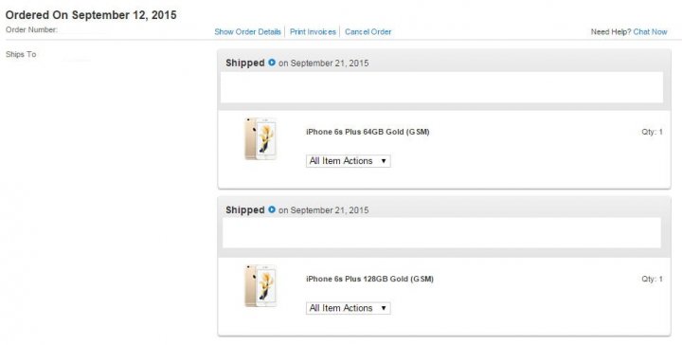Viewport: 682px width, 345px height.
Task: Click Show Order Details link
Action: (247, 32)
